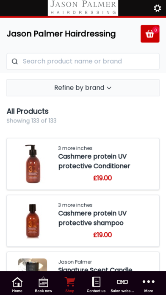166x295 pixels.
Task: Click the Jason Palmer Hairdressing logo banner
Action: pos(83,8)
